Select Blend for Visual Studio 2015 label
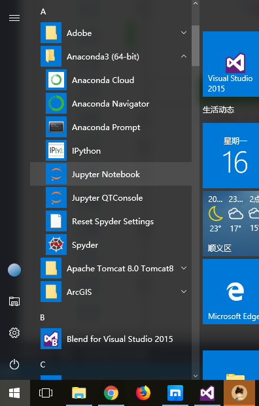 pyautogui.click(x=120, y=339)
